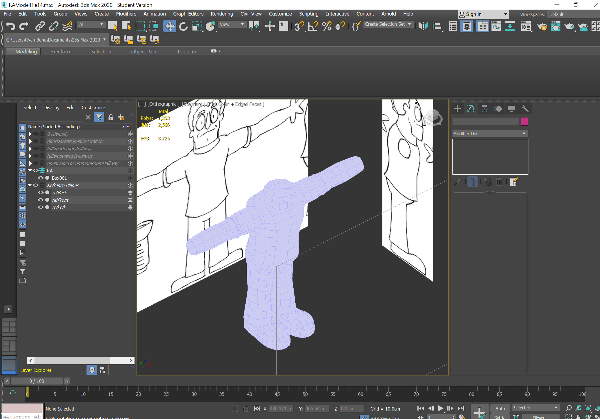
Task: Activate the Select and Move tool
Action: pos(170,26)
